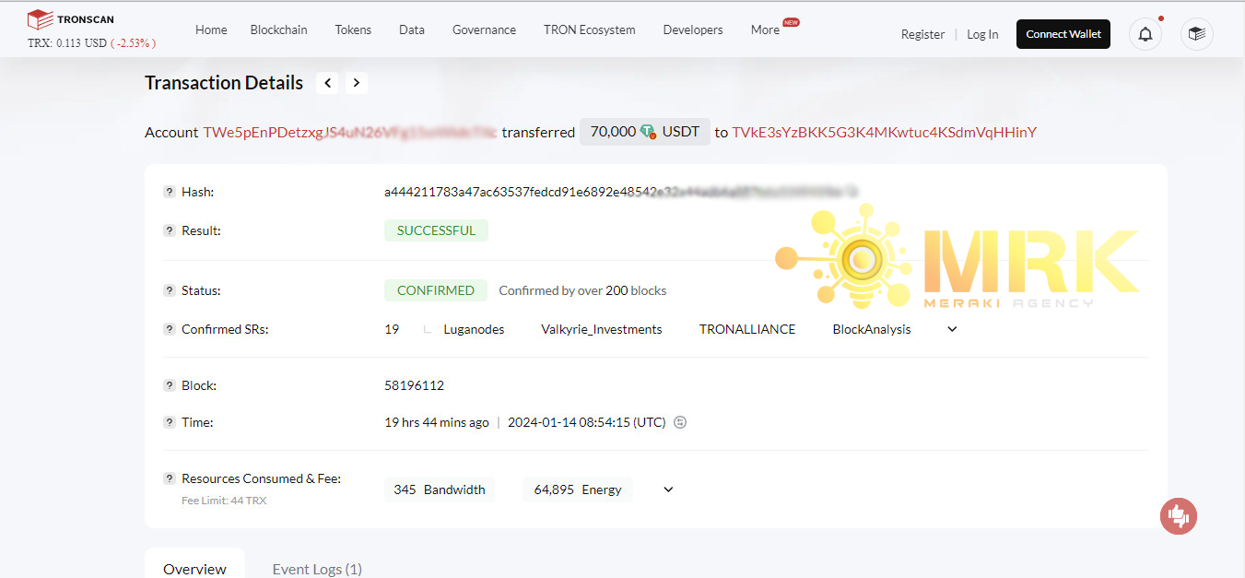Click the Confirmed by over 200 blocks text
The width and height of the screenshot is (1245, 578).
(582, 290)
